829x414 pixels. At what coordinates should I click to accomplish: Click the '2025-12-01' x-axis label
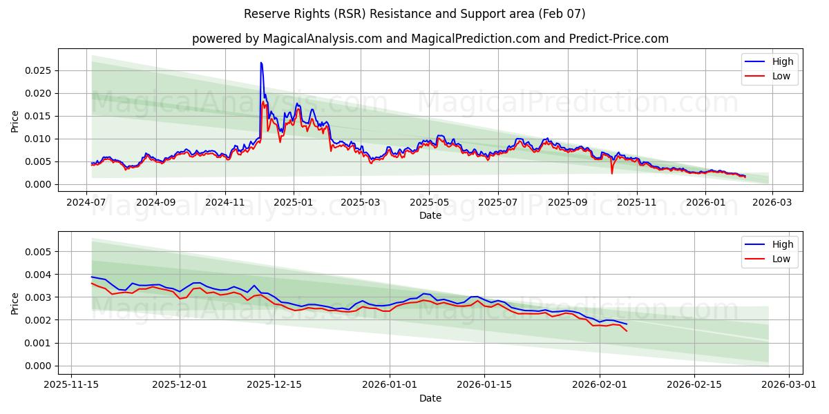tap(180, 386)
